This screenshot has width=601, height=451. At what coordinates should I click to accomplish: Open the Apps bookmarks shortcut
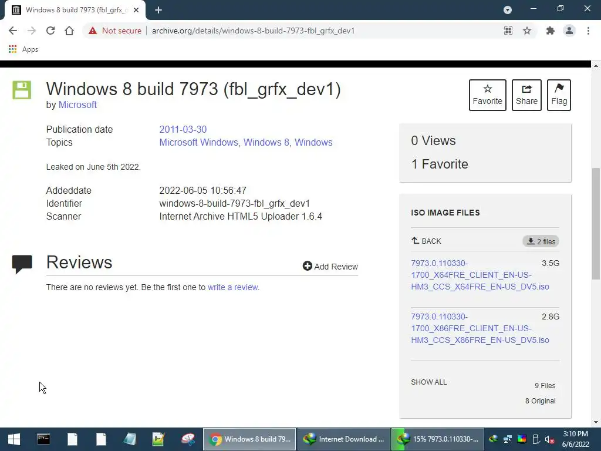point(23,49)
